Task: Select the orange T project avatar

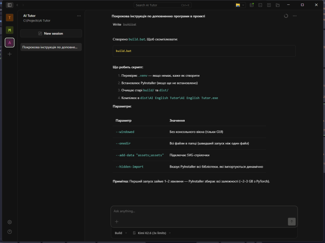Action: (x=9, y=17)
